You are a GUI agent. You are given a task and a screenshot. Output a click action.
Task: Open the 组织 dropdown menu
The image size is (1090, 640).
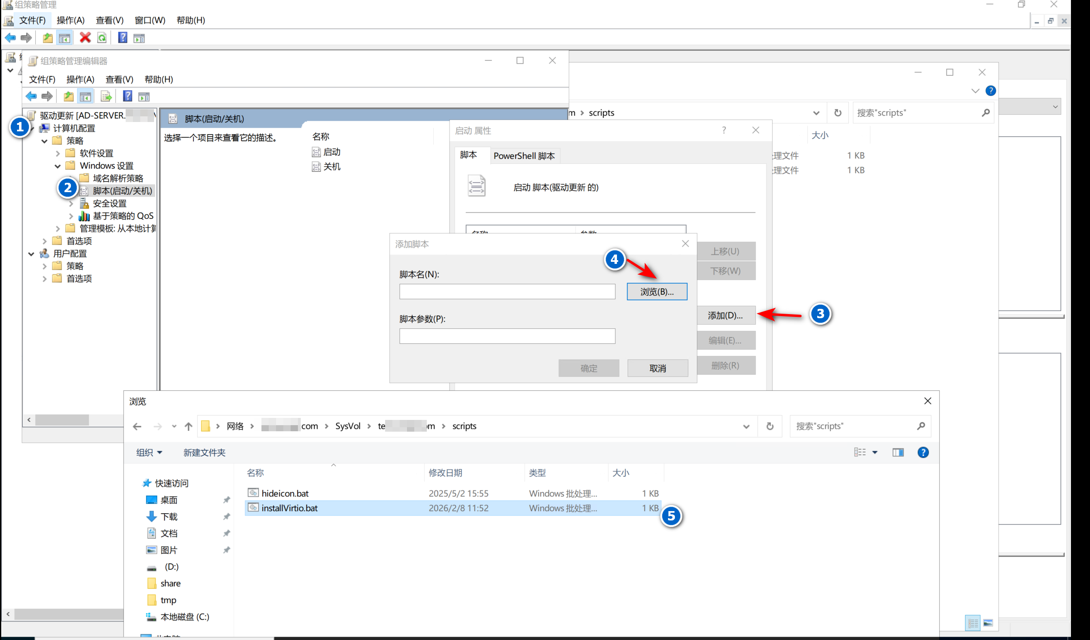(149, 452)
